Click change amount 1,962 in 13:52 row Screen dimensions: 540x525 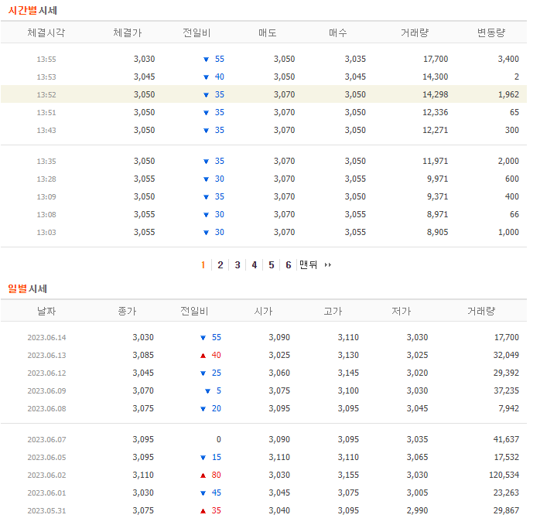pos(508,94)
